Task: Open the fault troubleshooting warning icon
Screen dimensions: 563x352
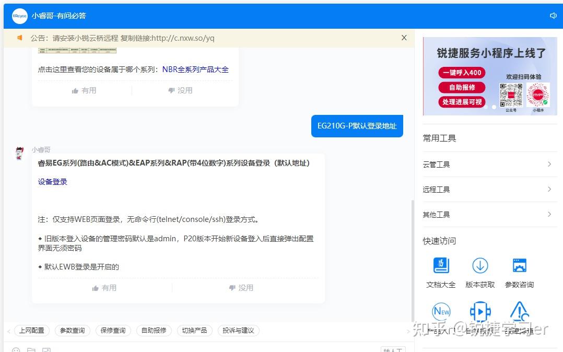Action: click(x=520, y=311)
